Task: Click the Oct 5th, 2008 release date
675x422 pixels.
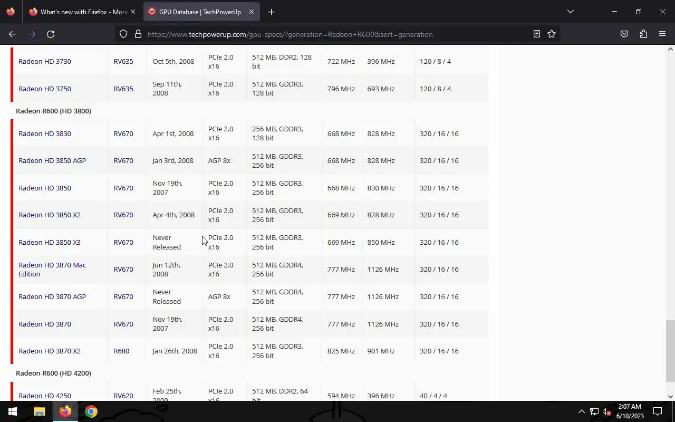Action: [173, 61]
